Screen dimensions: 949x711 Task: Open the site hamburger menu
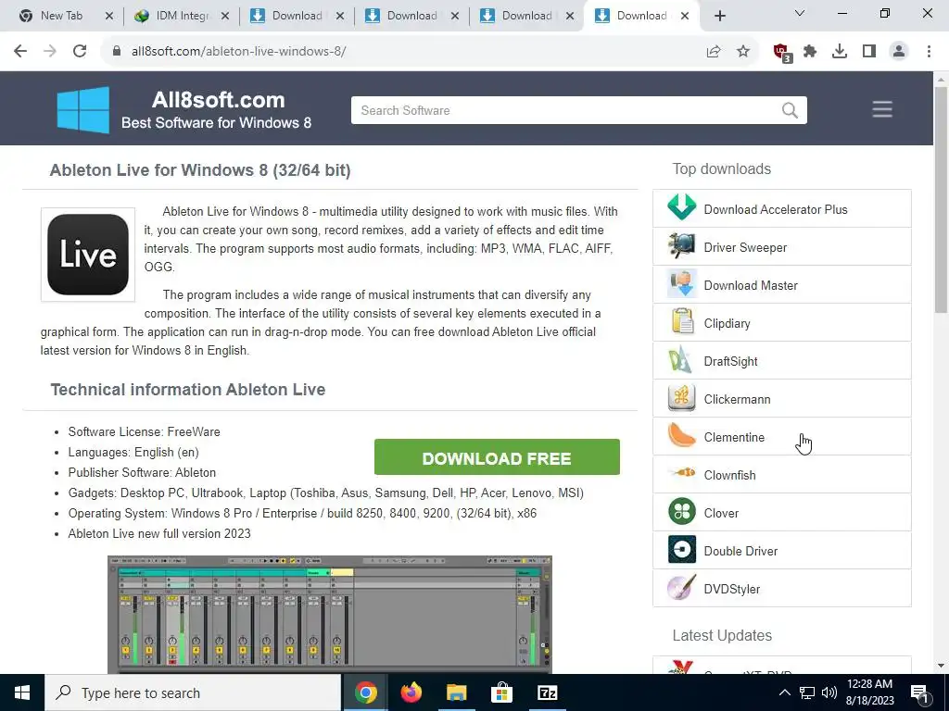click(x=882, y=109)
